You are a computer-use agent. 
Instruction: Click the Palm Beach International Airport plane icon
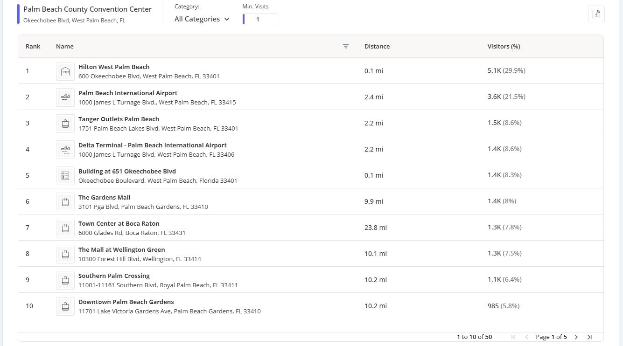(x=65, y=97)
